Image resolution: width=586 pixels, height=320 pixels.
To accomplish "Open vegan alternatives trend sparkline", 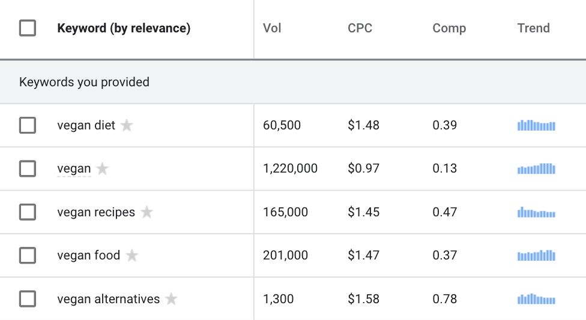I will tap(536, 299).
